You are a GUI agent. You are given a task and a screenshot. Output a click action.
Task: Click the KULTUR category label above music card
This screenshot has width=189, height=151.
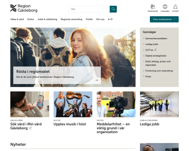(x=57, y=120)
